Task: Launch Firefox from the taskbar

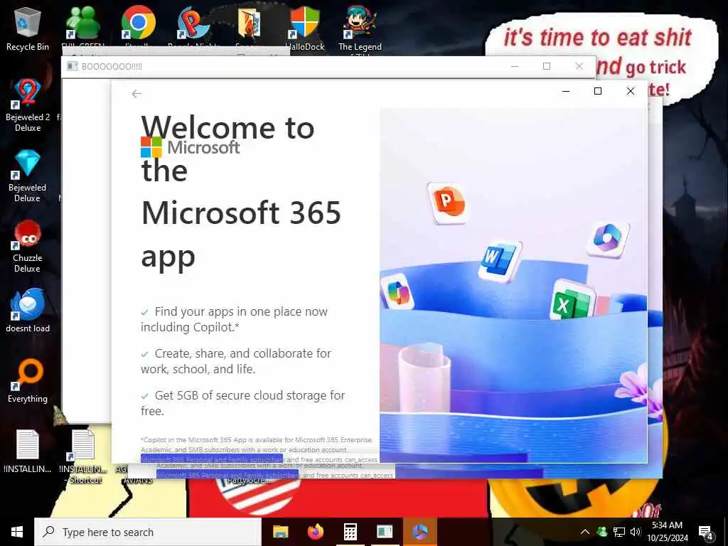Action: pos(316,532)
